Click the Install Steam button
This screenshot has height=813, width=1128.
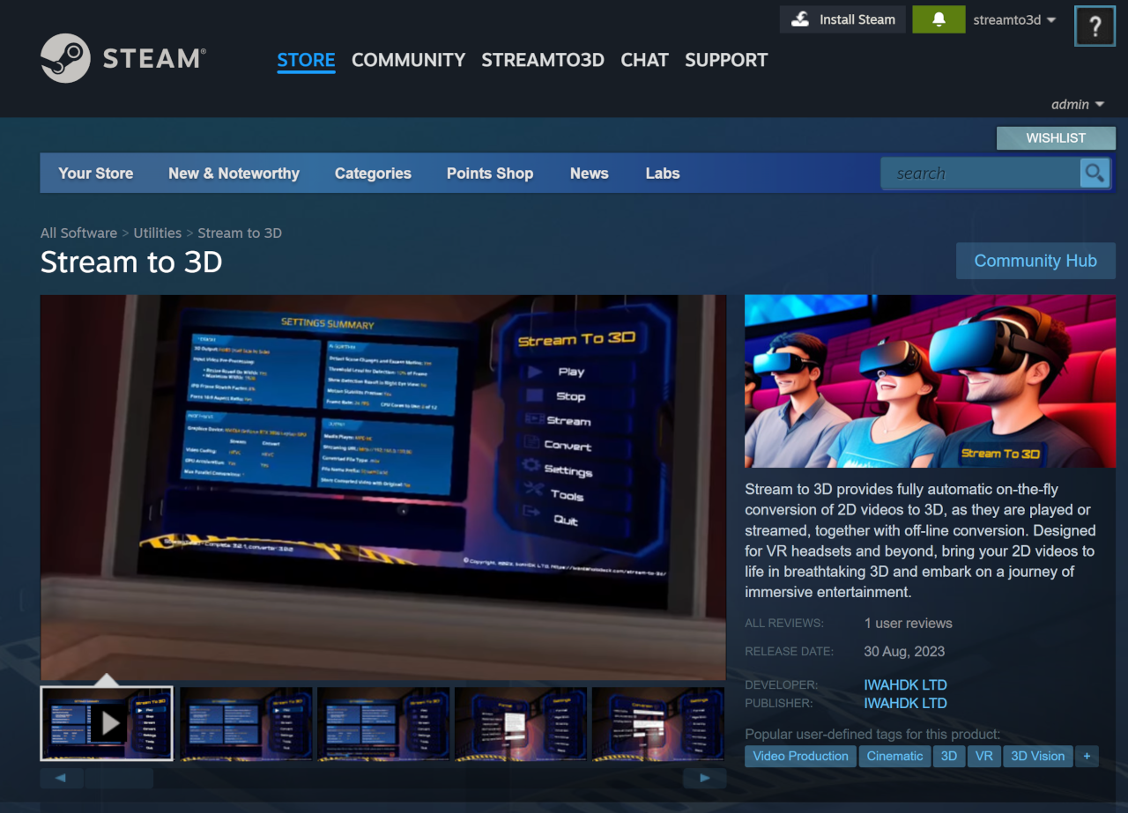[x=842, y=18]
